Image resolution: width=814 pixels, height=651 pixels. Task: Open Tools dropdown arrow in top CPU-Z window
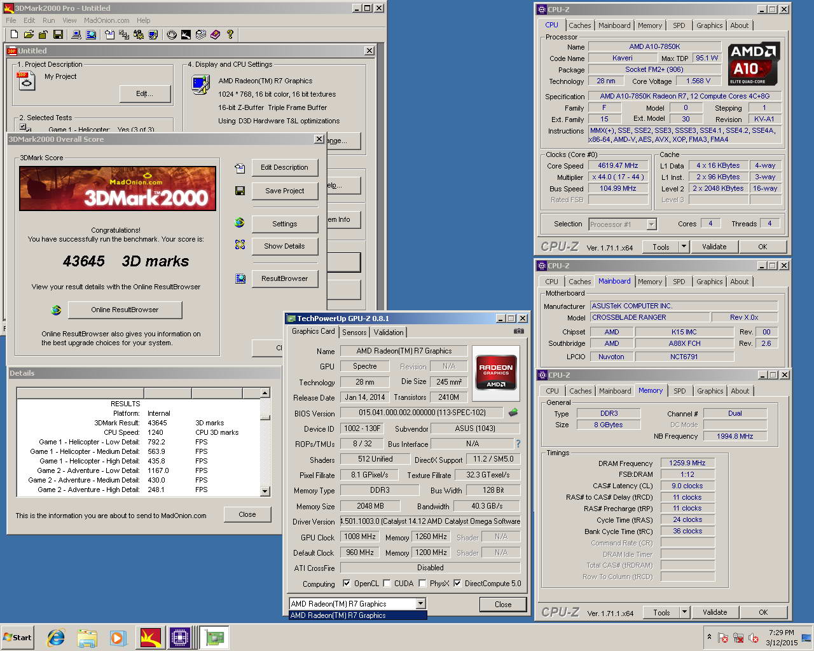pyautogui.click(x=684, y=247)
